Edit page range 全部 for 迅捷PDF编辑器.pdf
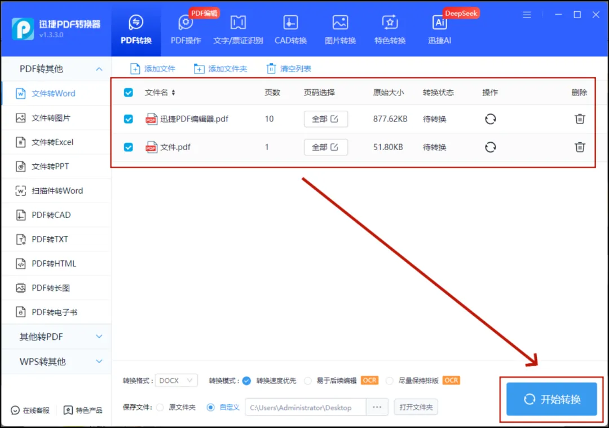The image size is (609, 428). click(x=325, y=119)
